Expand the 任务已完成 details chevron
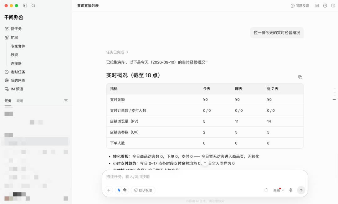The width and height of the screenshot is (338, 204). tap(127, 52)
